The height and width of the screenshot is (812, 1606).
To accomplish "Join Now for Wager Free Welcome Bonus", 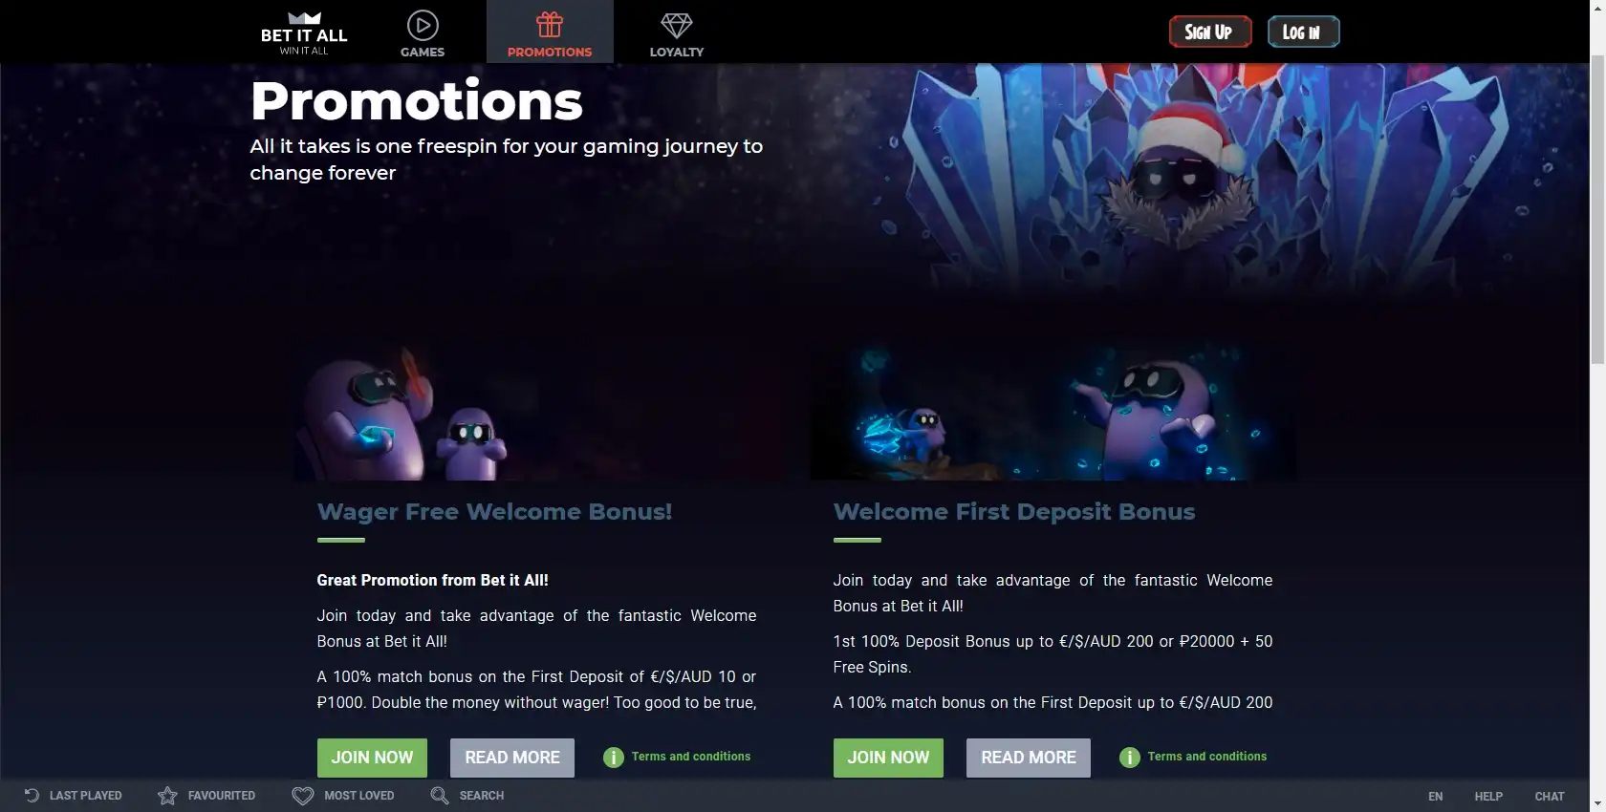I will [372, 758].
